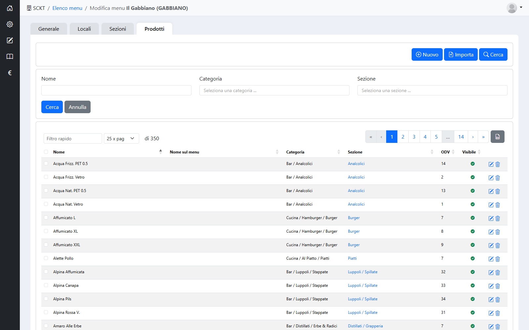Screen dimensions: 529x330
Task: Open the Sezione selection dropdown
Action: [432, 90]
